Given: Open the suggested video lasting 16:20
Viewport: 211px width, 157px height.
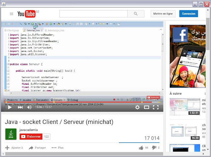Looking at the screenshot, I should [x=185, y=132].
